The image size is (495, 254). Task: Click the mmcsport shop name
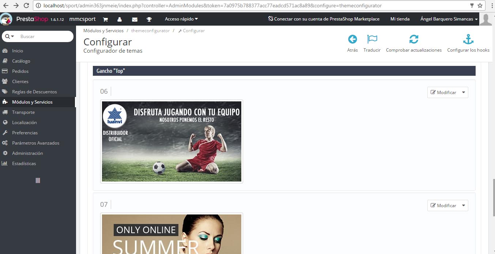83,19
